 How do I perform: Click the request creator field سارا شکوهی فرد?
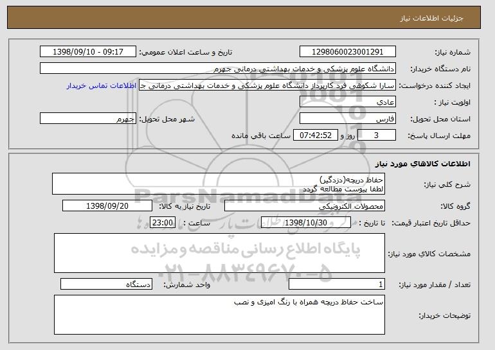267,85
